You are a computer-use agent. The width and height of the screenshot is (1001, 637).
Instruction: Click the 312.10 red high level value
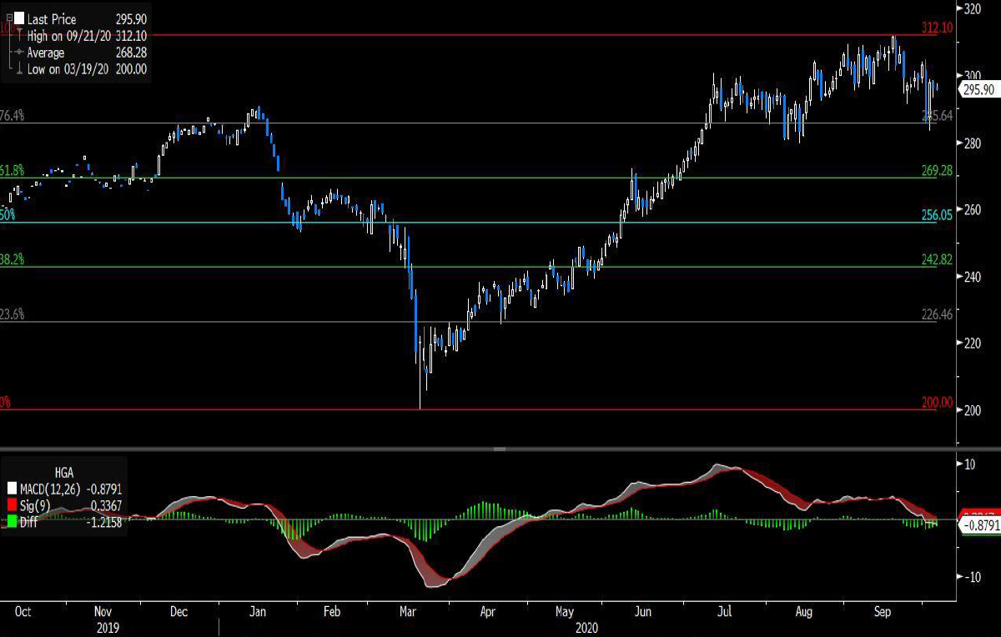point(937,28)
